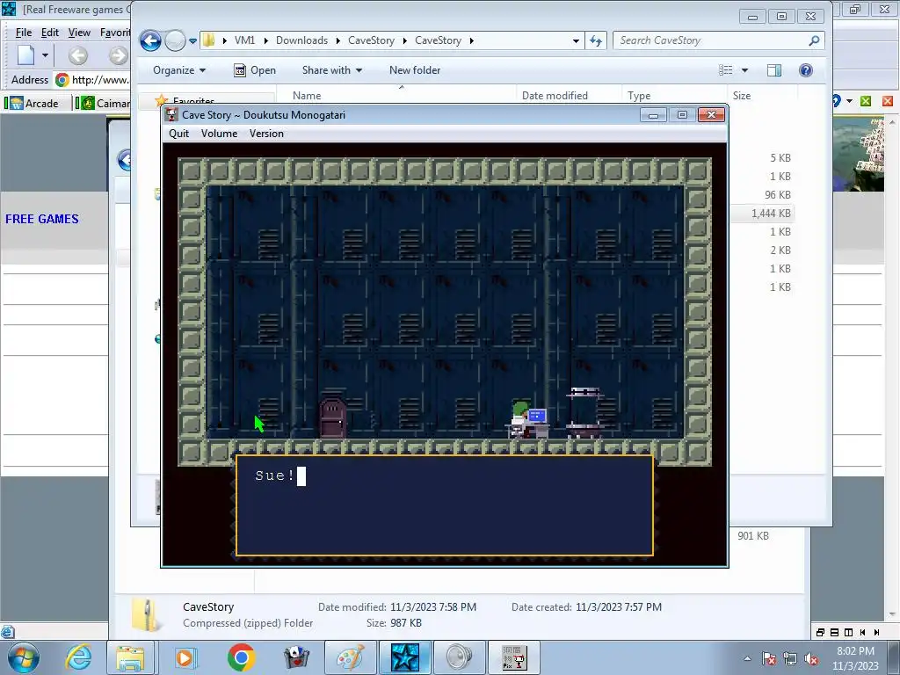Click the Explorer Back arrow button
The height and width of the screenshot is (675, 900).
(150, 40)
